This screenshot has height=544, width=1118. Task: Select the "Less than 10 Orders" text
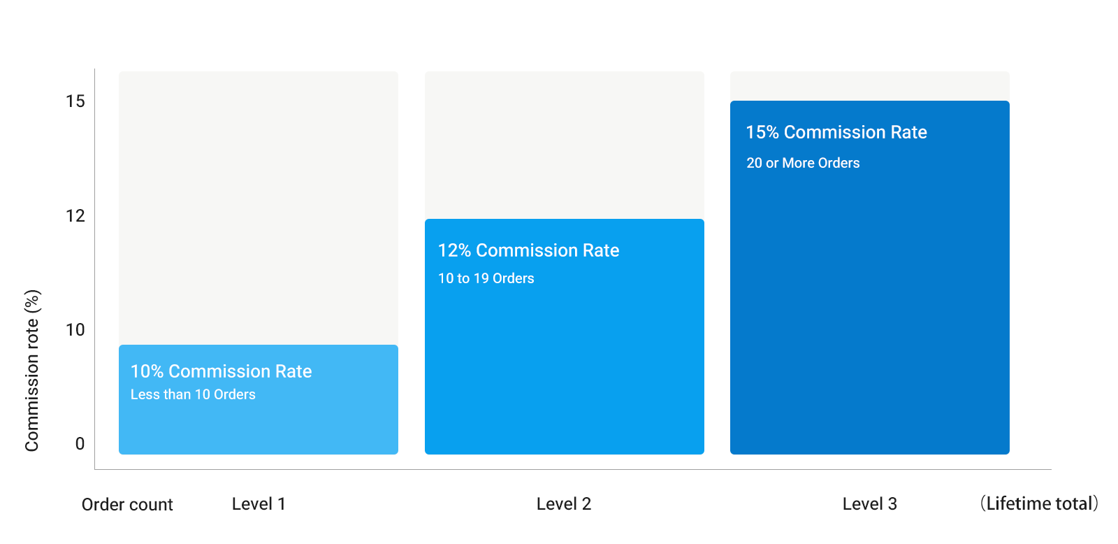[193, 394]
